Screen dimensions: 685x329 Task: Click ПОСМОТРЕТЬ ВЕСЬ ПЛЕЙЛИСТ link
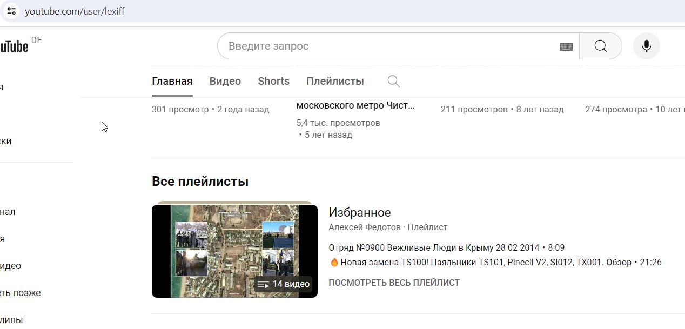coord(394,283)
